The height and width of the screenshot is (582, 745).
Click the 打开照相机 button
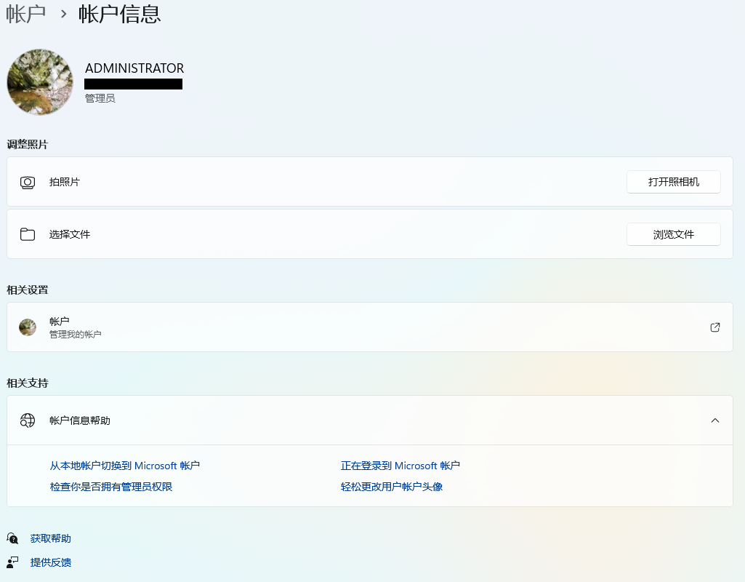[674, 182]
